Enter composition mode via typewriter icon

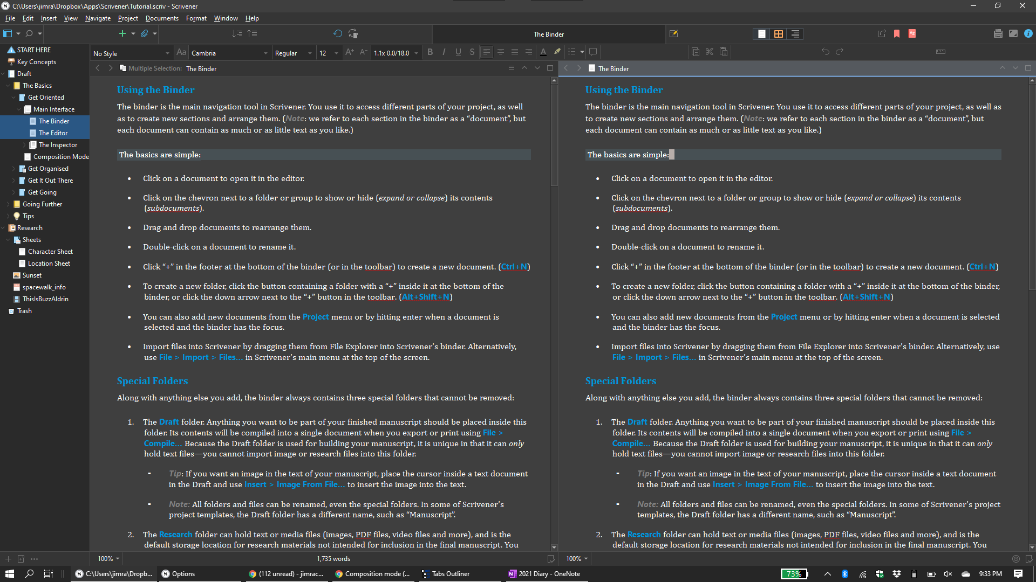tap(998, 33)
